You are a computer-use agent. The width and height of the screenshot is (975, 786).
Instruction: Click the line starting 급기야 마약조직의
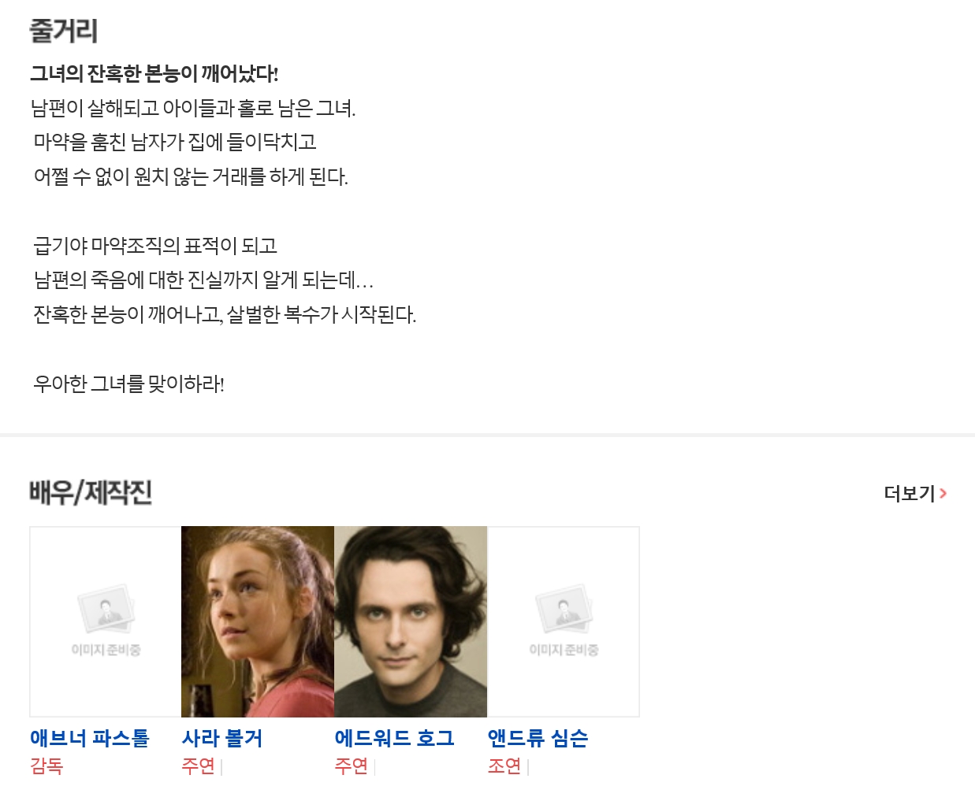155,246
